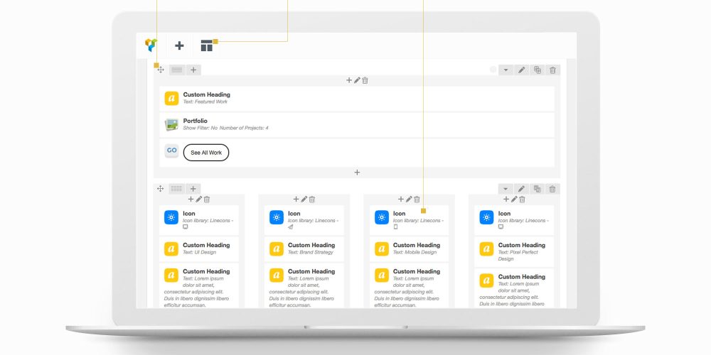Delete the Mobile Design column

point(417,200)
